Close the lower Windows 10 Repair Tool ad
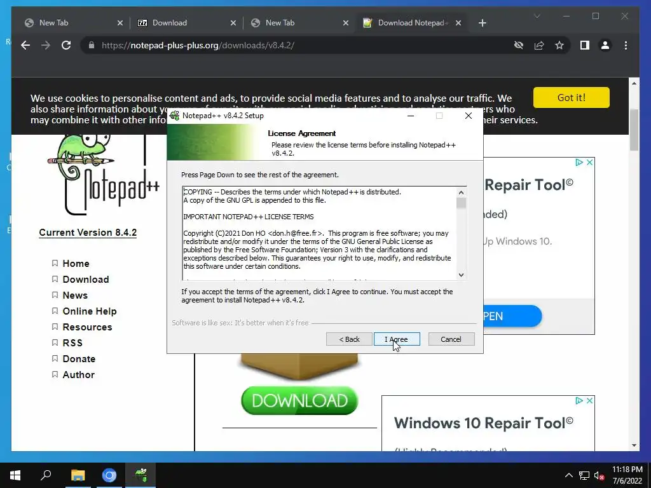Image resolution: width=651 pixels, height=488 pixels. pyautogui.click(x=589, y=400)
